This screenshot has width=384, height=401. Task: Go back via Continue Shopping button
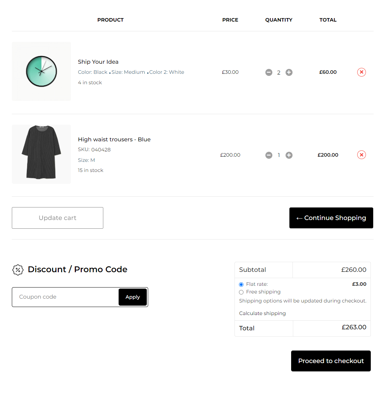[331, 218]
